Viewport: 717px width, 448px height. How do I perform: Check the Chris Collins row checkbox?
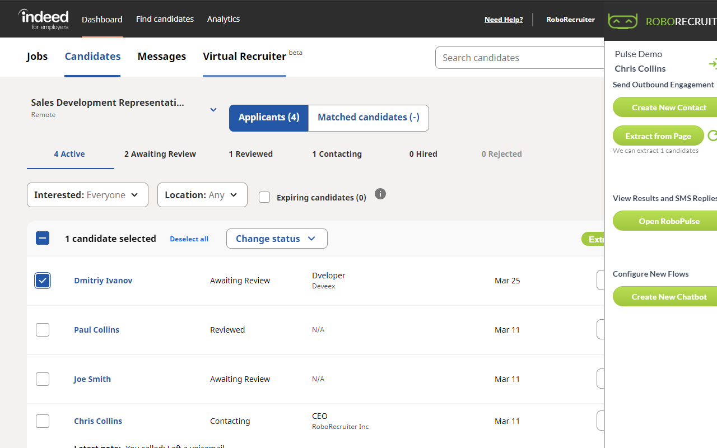tap(43, 421)
